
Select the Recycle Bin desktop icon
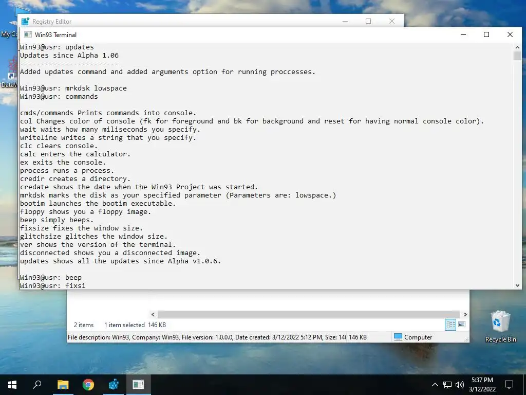tap(500, 326)
